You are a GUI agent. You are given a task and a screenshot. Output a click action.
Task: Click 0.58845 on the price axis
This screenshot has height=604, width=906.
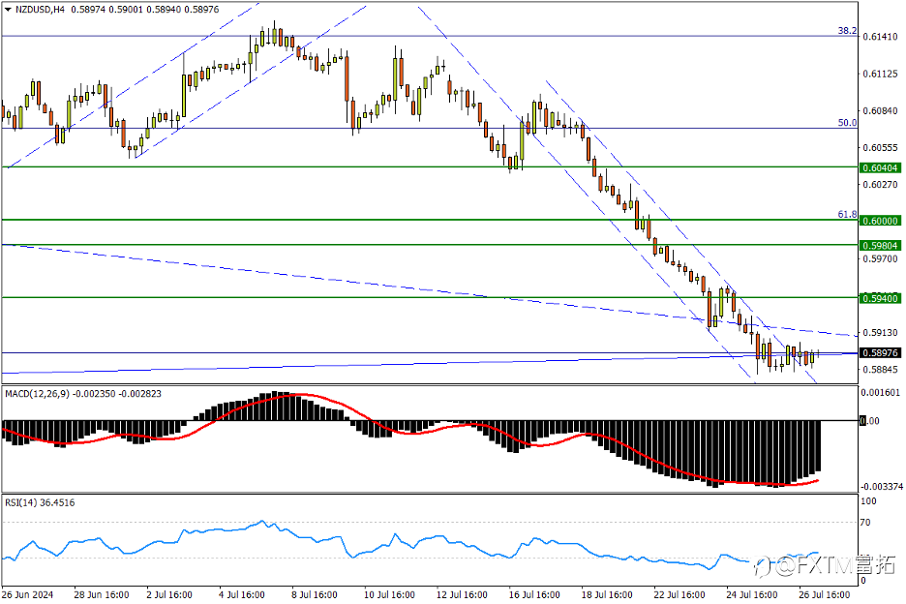tap(881, 370)
